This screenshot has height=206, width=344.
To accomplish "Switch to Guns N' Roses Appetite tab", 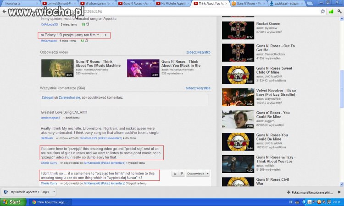I will [135, 4].
